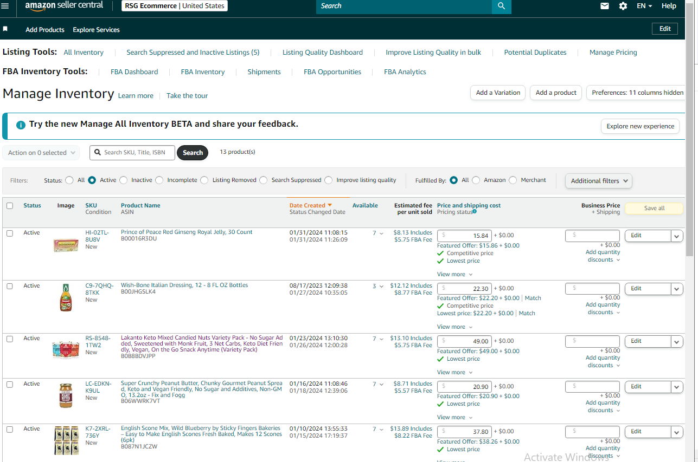Select the Improve listing quality filter
Screen dimensions: 698x462
point(328,180)
